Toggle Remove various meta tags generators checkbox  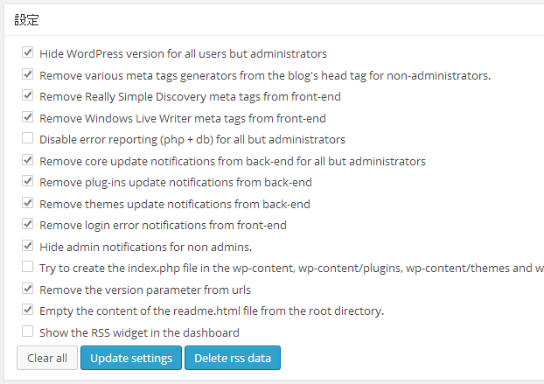[x=27, y=73]
